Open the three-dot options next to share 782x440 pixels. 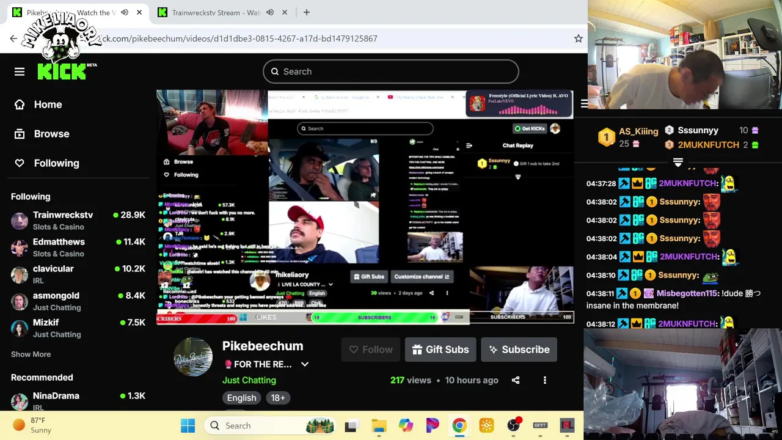545,380
